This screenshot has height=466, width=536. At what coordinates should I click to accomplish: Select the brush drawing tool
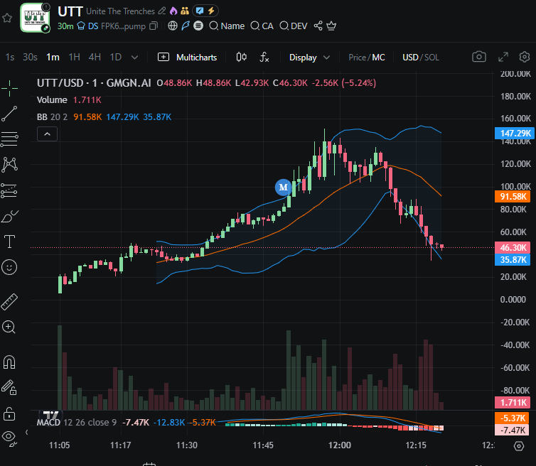[x=9, y=216]
